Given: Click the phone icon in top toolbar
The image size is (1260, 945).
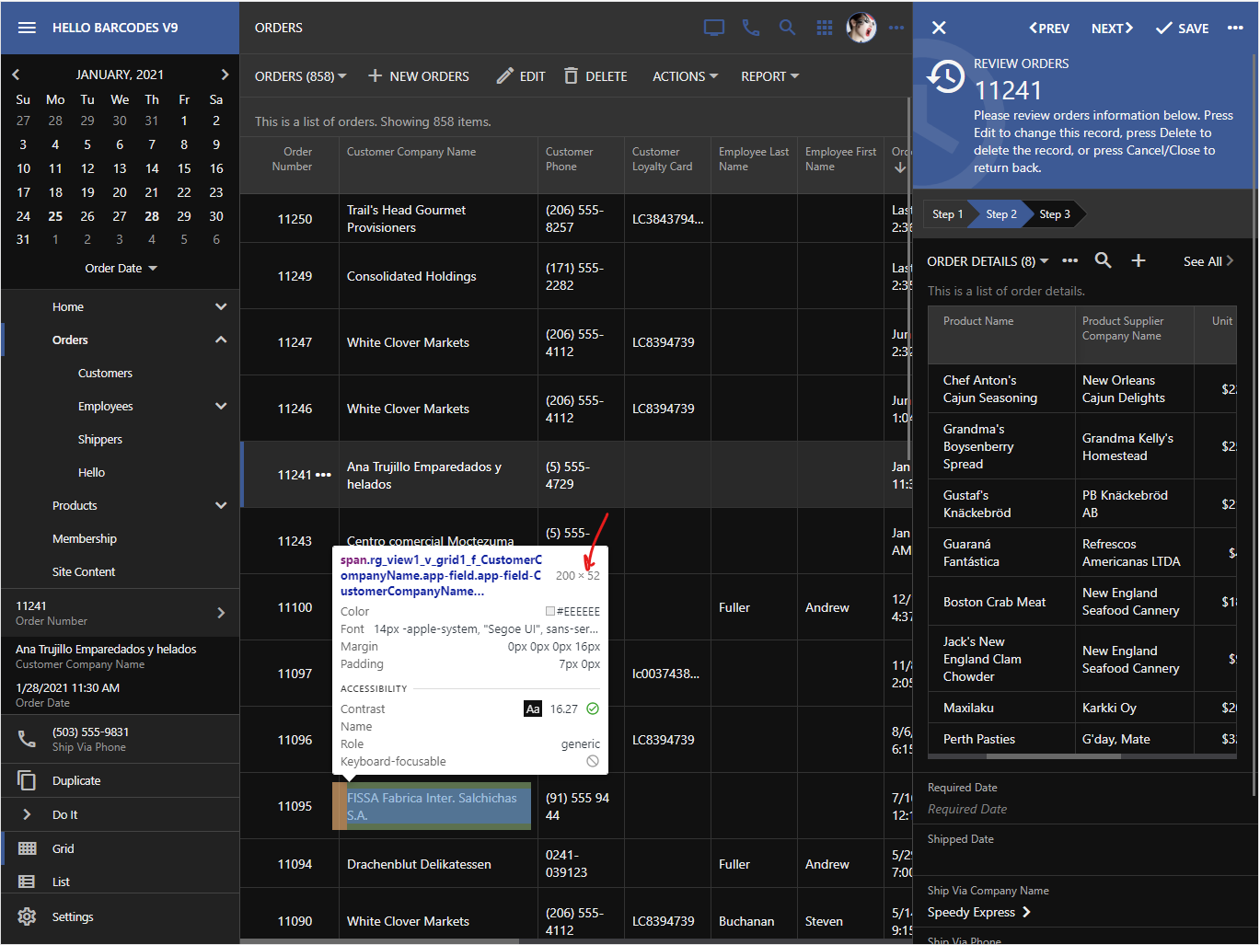Looking at the screenshot, I should click(751, 28).
